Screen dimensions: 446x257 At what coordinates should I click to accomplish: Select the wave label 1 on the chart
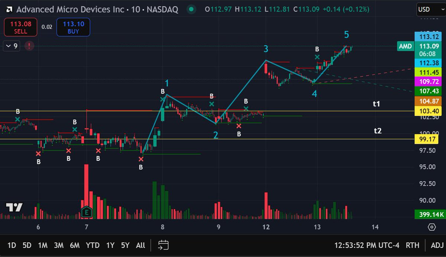(167, 82)
